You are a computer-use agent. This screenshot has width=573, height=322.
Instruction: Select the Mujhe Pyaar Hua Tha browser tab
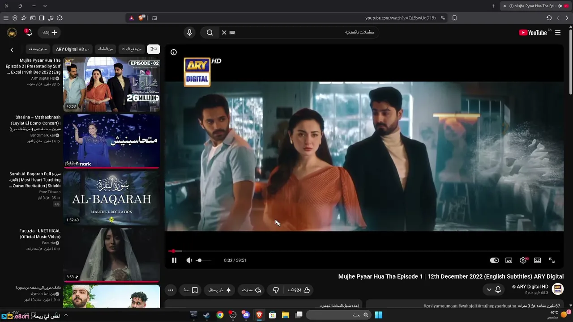pyautogui.click(x=536, y=6)
